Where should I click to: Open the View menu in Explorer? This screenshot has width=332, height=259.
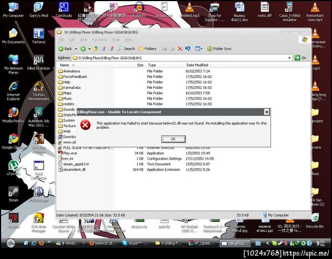click(x=84, y=40)
